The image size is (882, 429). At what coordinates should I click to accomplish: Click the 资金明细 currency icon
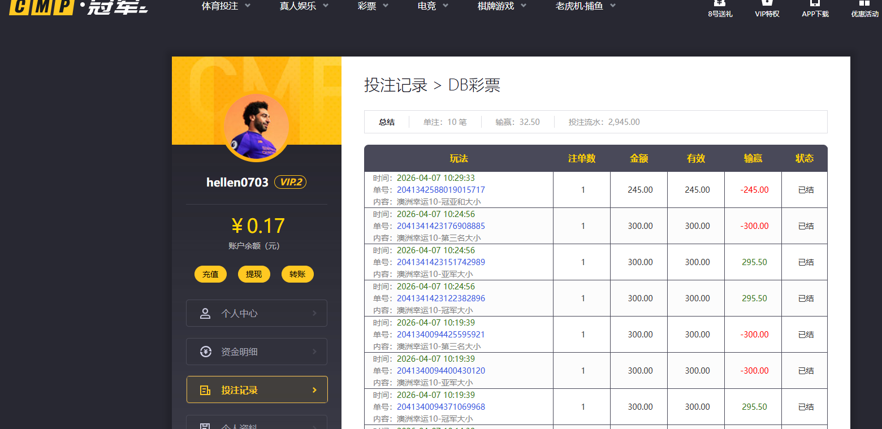point(205,352)
